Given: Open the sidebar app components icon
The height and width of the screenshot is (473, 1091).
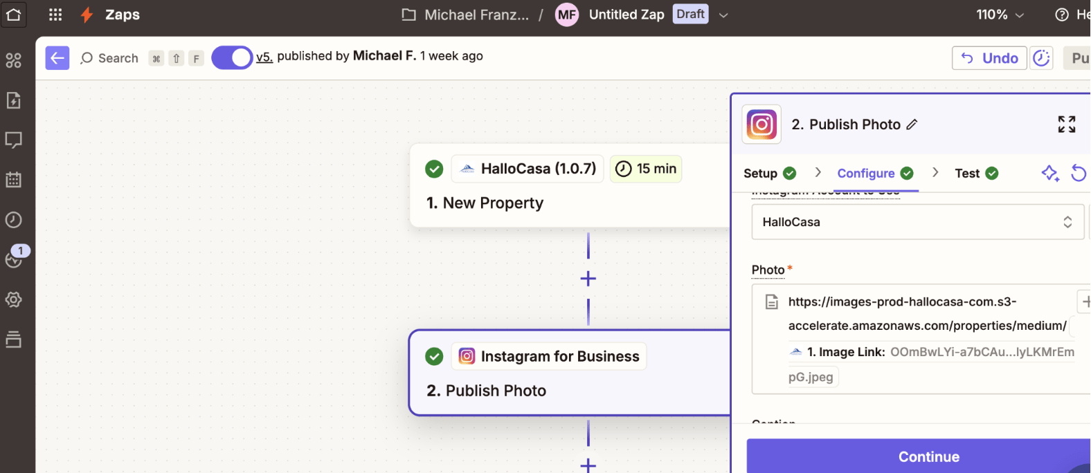Looking at the screenshot, I should coord(14,61).
